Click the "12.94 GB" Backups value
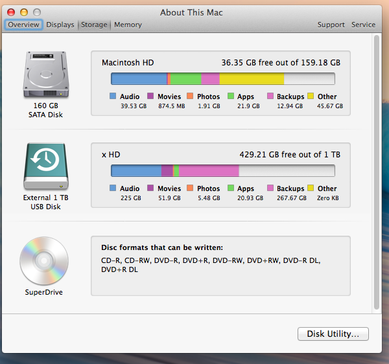Image resolution: width=389 pixels, height=364 pixels. 290,106
